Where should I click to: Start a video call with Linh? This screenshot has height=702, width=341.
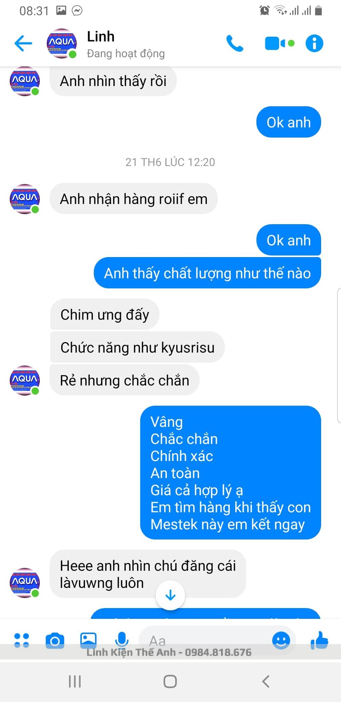(x=279, y=44)
